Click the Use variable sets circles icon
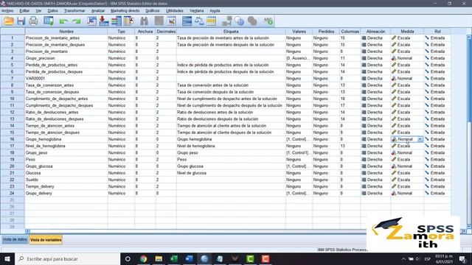472x265 pixels. pos(239,21)
